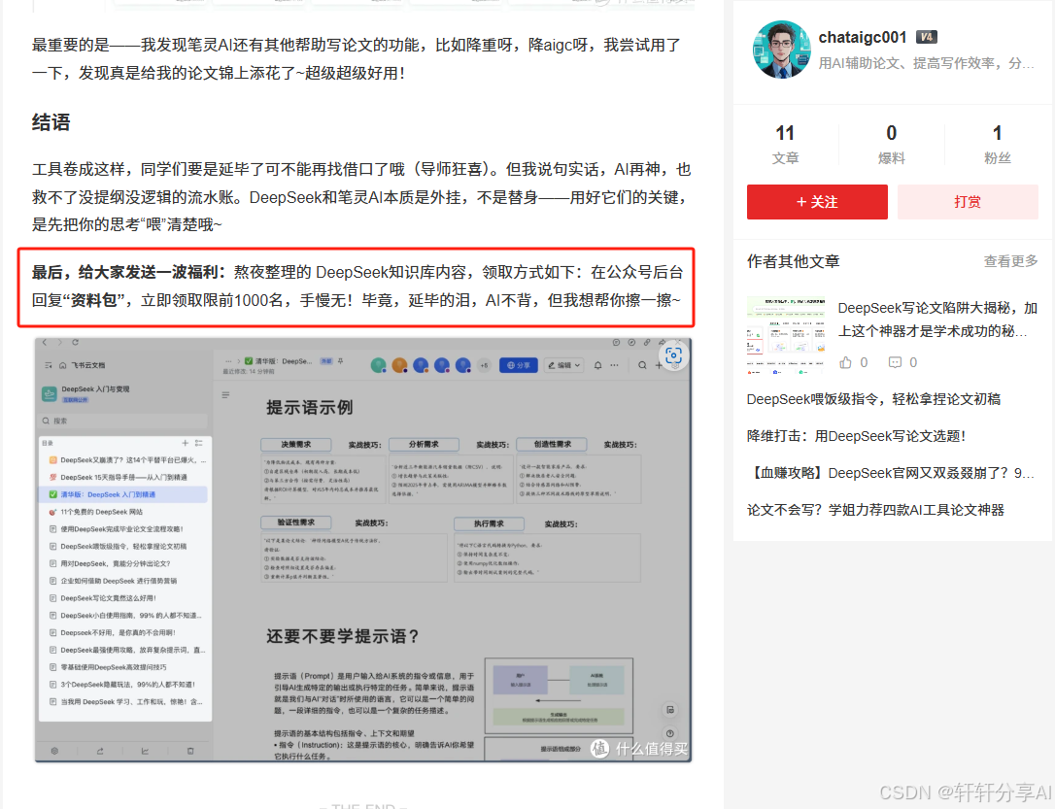Click the 0 爆料 count

[x=892, y=144]
